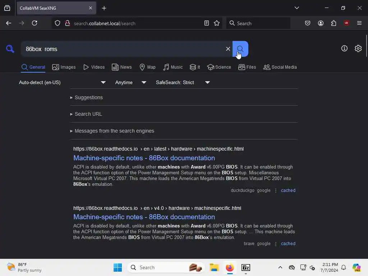Switch to the Files category tab

pos(247,67)
